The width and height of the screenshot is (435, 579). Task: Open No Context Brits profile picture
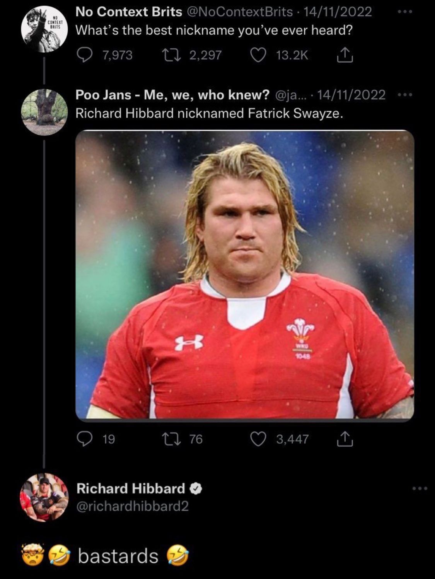click(x=44, y=29)
